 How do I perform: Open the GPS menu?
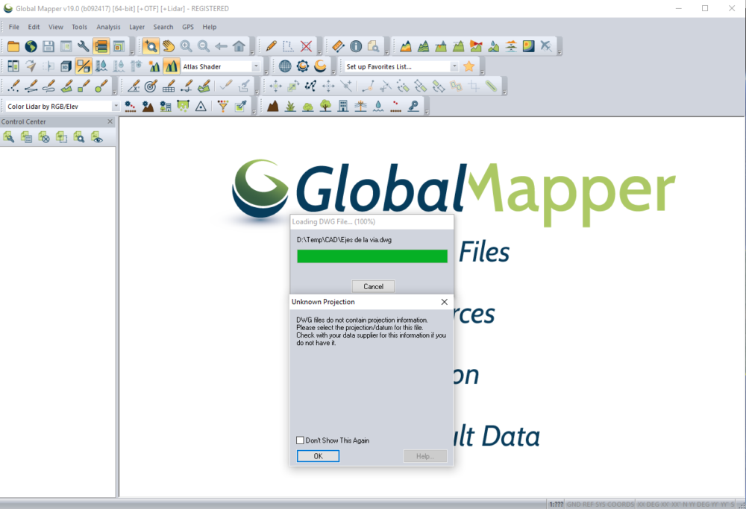(188, 26)
